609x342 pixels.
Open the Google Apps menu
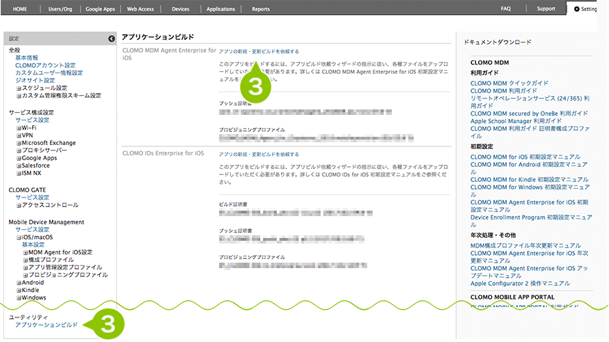click(100, 9)
